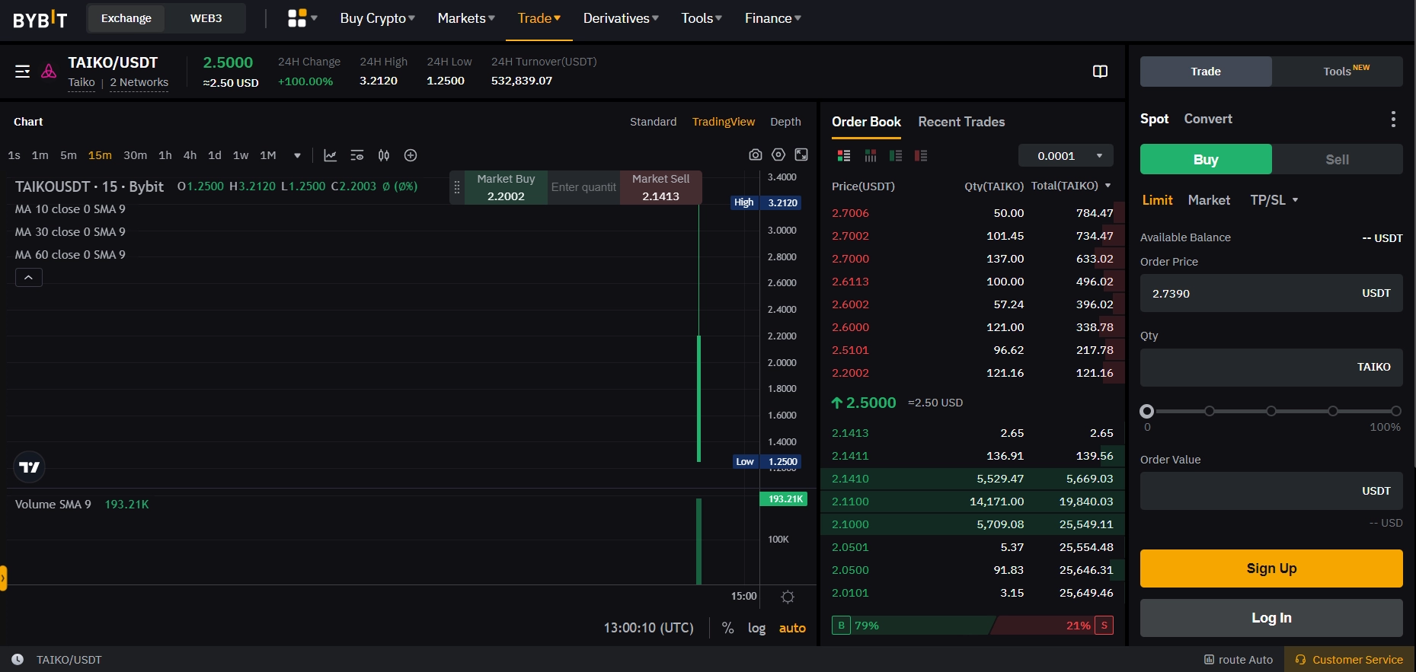This screenshot has height=672, width=1416.
Task: Expand chart to fullscreen
Action: [x=801, y=154]
